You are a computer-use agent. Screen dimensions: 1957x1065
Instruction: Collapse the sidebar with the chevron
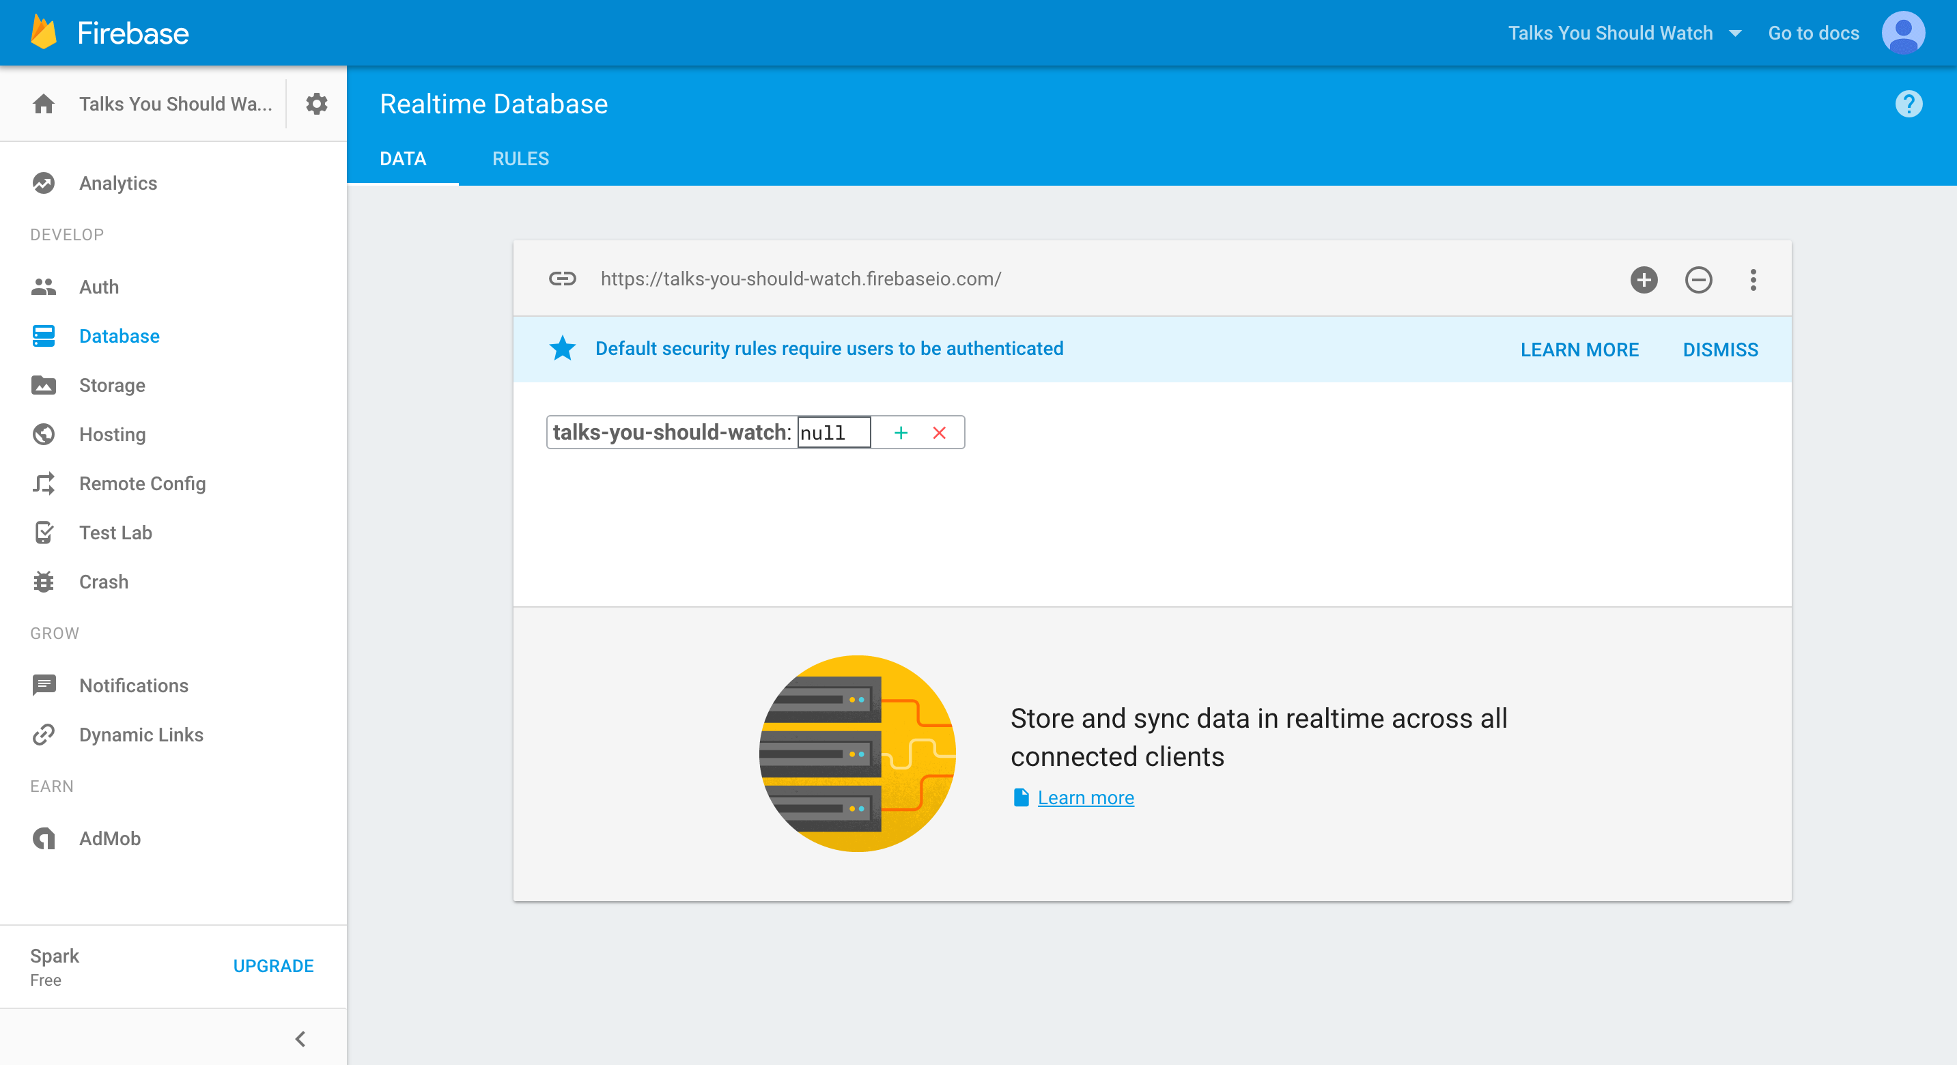tap(299, 1039)
